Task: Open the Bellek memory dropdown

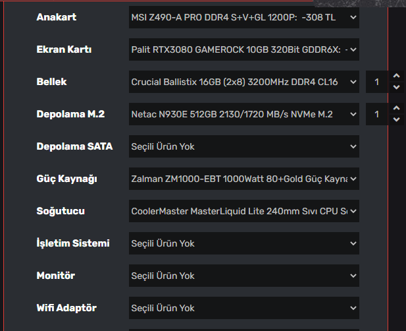Action: click(244, 82)
